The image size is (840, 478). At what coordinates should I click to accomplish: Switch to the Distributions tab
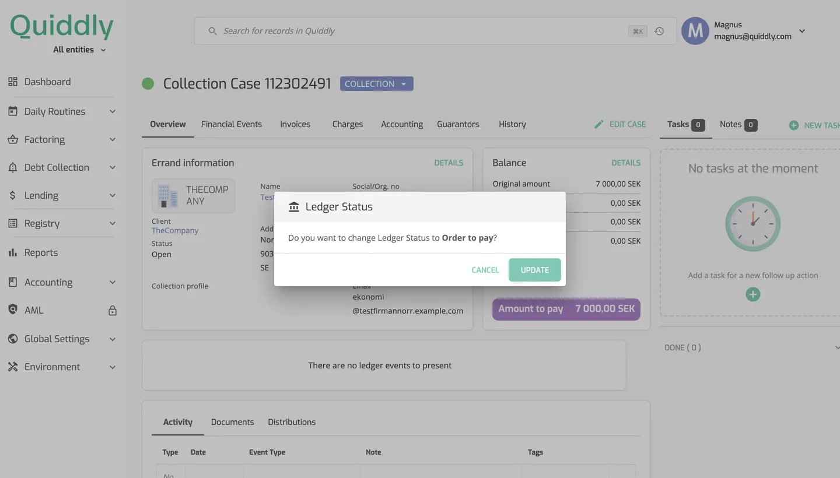(x=292, y=422)
